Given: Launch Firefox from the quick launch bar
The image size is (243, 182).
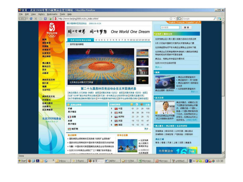Looking at the screenshot, I should click(29, 161).
